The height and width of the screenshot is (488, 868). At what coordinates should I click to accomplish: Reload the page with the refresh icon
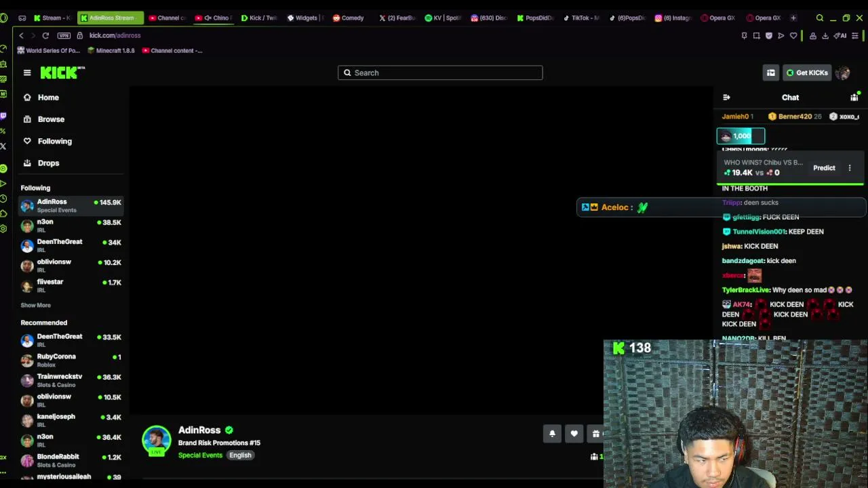pyautogui.click(x=45, y=35)
